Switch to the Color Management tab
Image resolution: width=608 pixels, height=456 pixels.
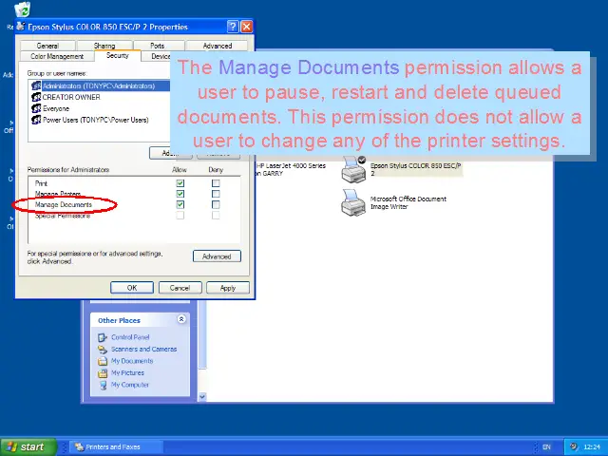coord(57,56)
